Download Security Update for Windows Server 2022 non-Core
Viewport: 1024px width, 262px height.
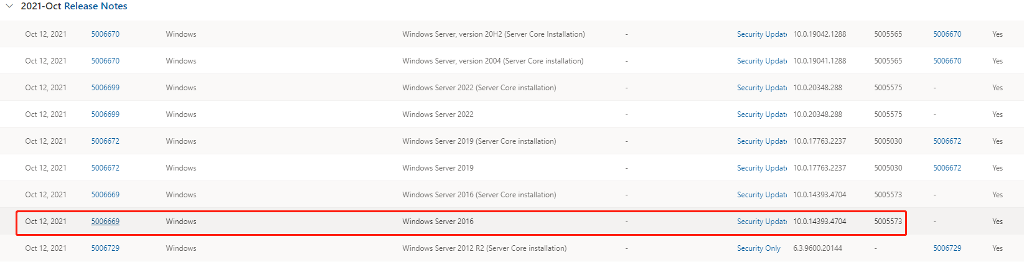[x=761, y=115]
